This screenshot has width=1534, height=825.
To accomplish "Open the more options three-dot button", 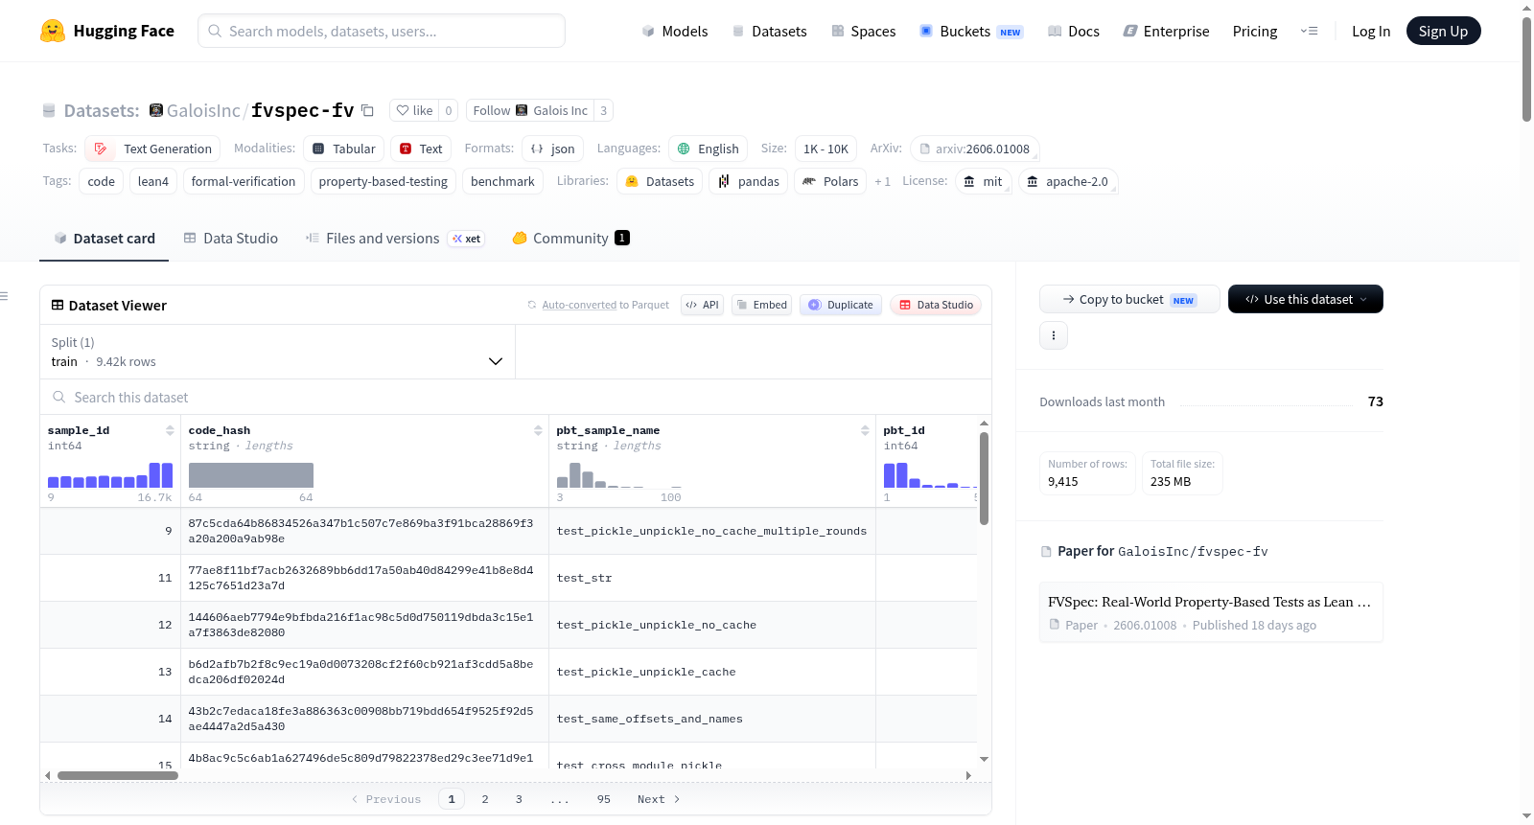I will [x=1054, y=335].
